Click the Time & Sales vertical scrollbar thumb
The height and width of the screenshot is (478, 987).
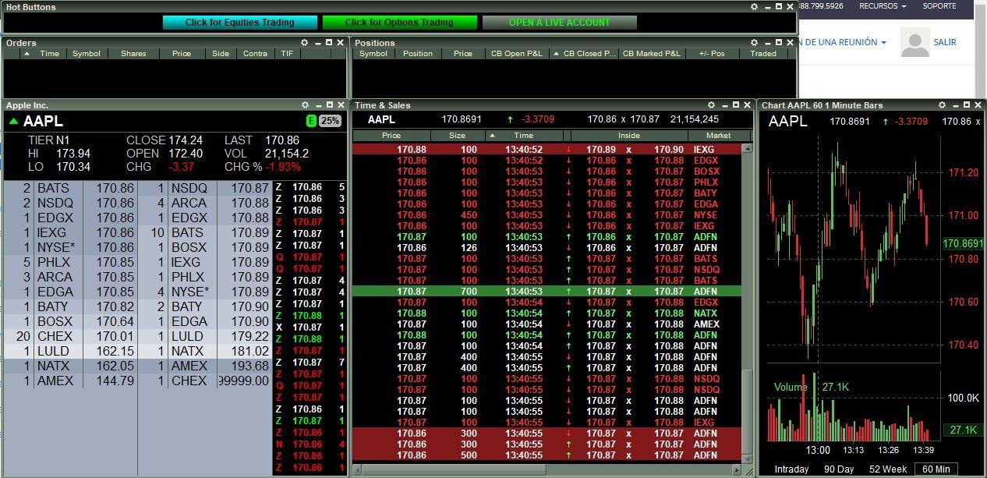pos(747,411)
